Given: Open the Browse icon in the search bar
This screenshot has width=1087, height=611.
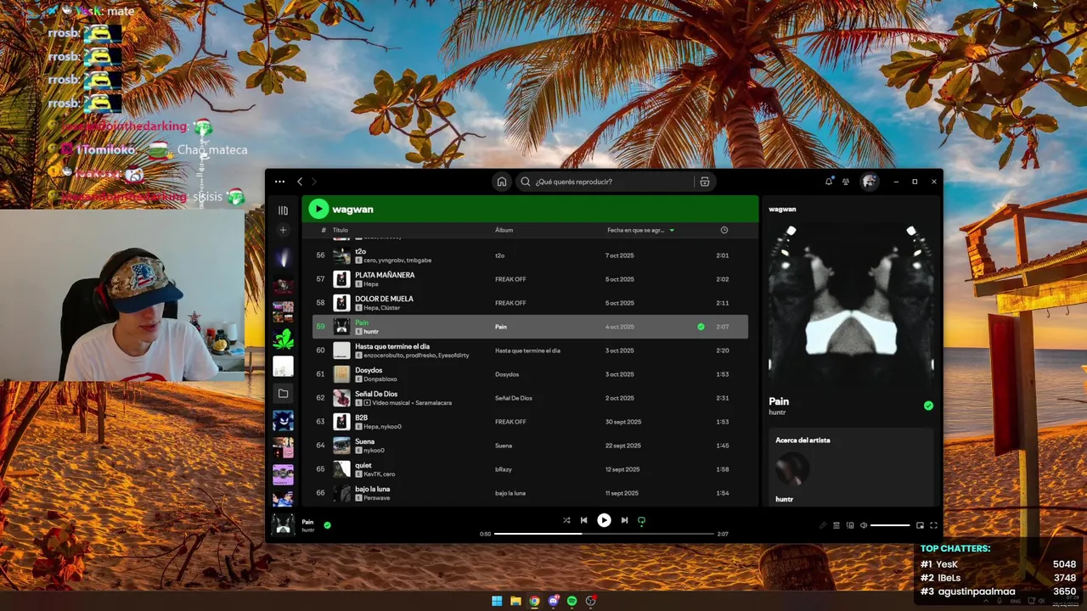Looking at the screenshot, I should pyautogui.click(x=705, y=182).
